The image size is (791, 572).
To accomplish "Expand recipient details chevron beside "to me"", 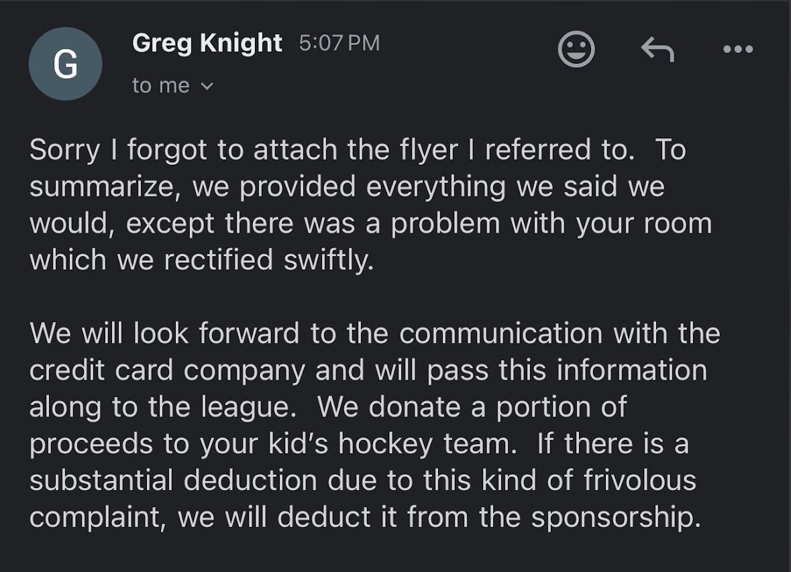I will point(207,87).
